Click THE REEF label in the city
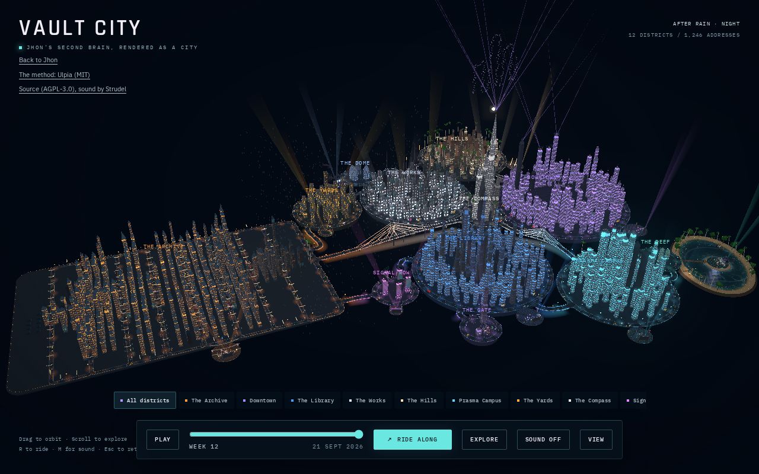The image size is (759, 474). pos(655,242)
